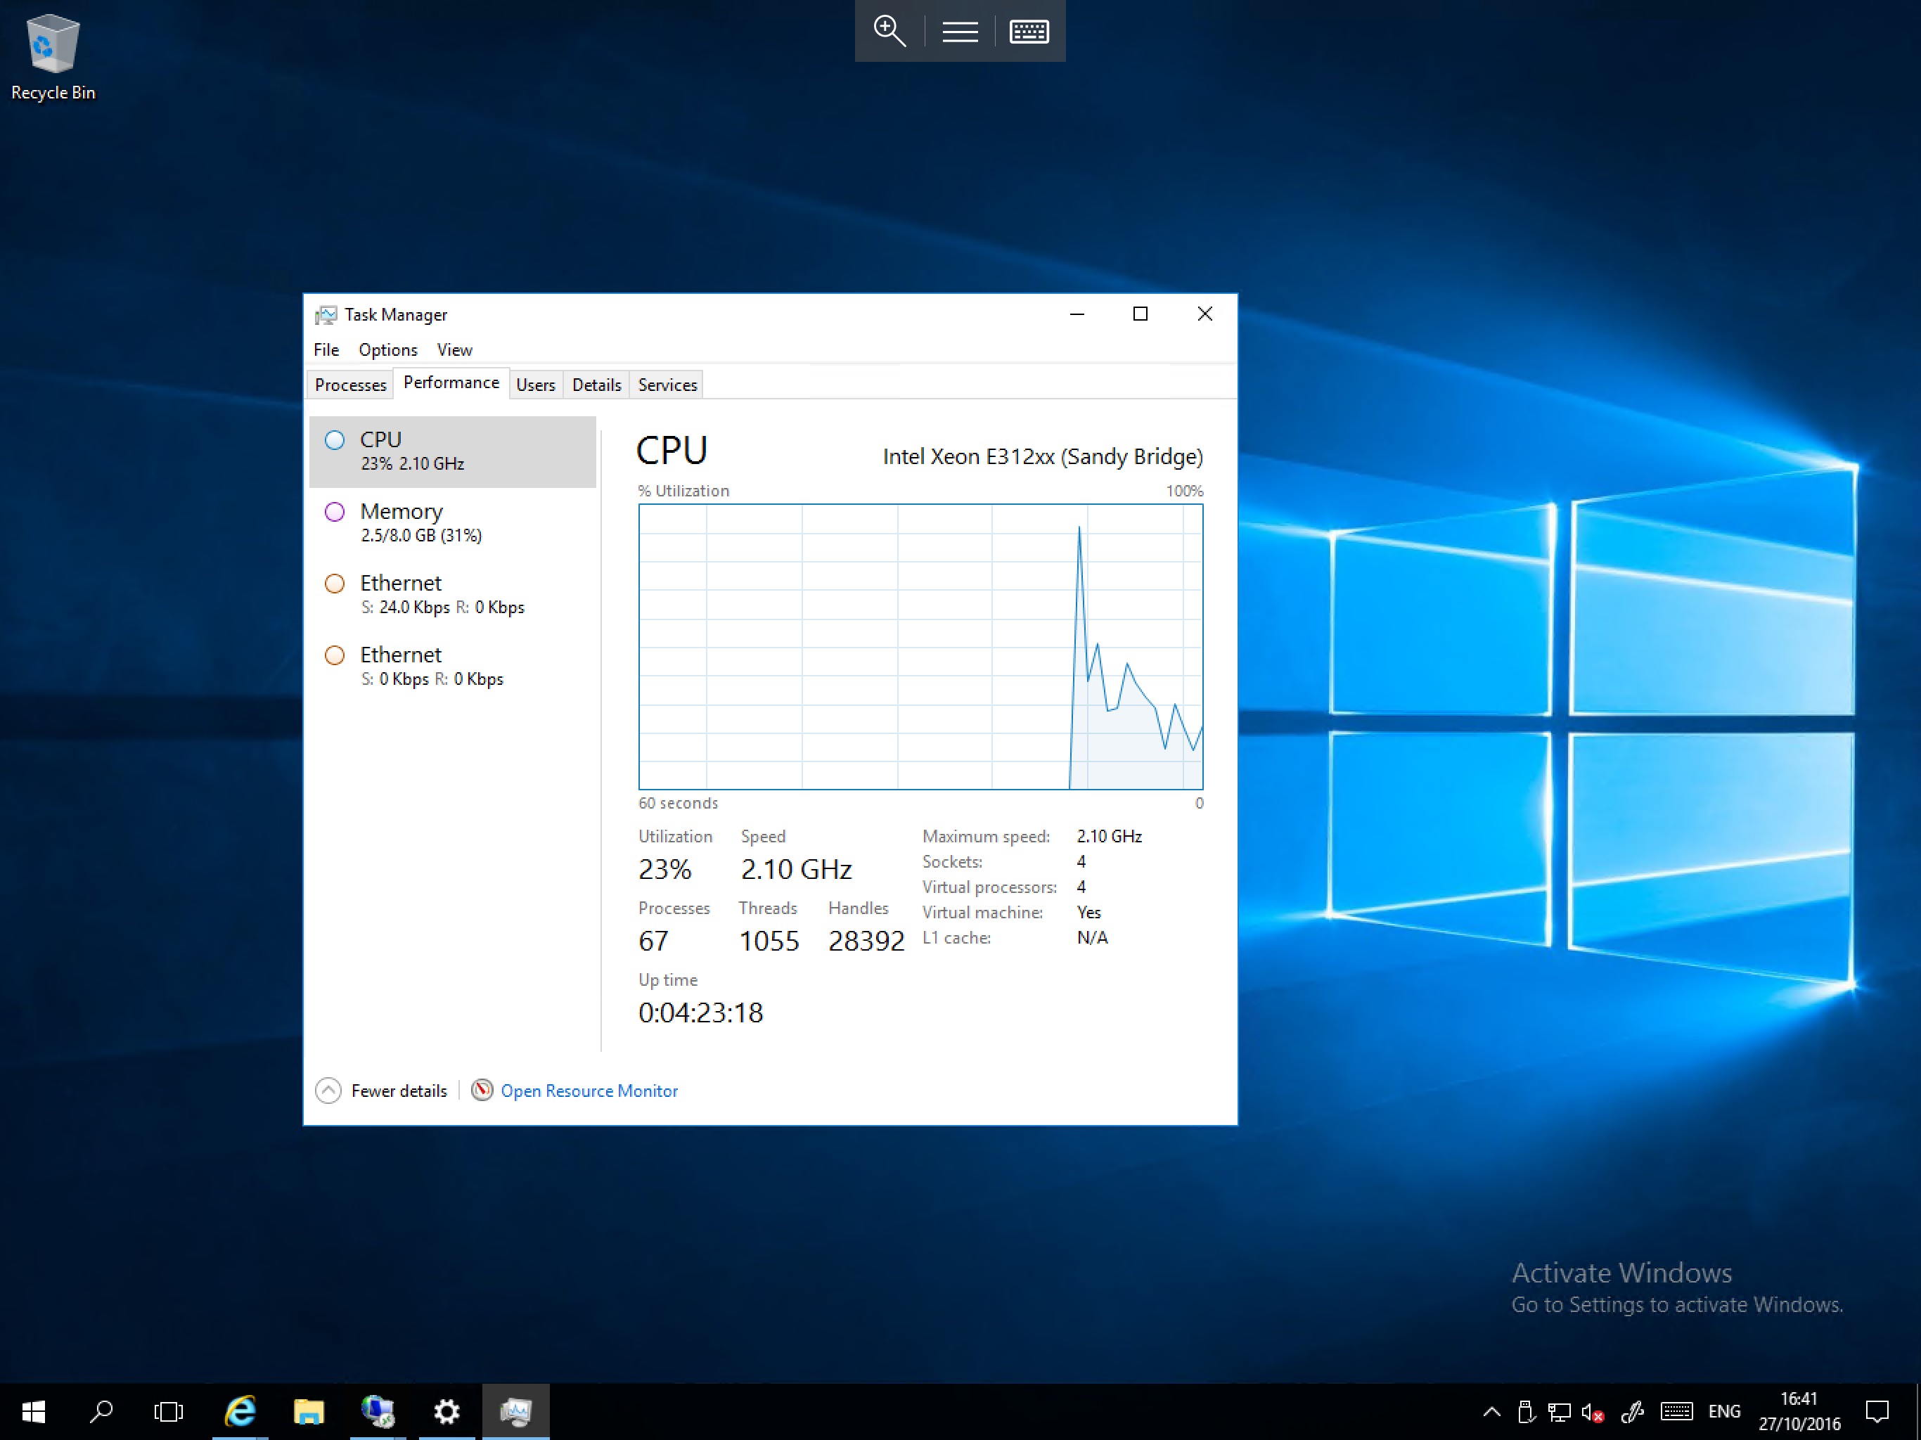1921x1440 pixels.
Task: Click the network icon in the system tray
Action: click(x=1559, y=1411)
